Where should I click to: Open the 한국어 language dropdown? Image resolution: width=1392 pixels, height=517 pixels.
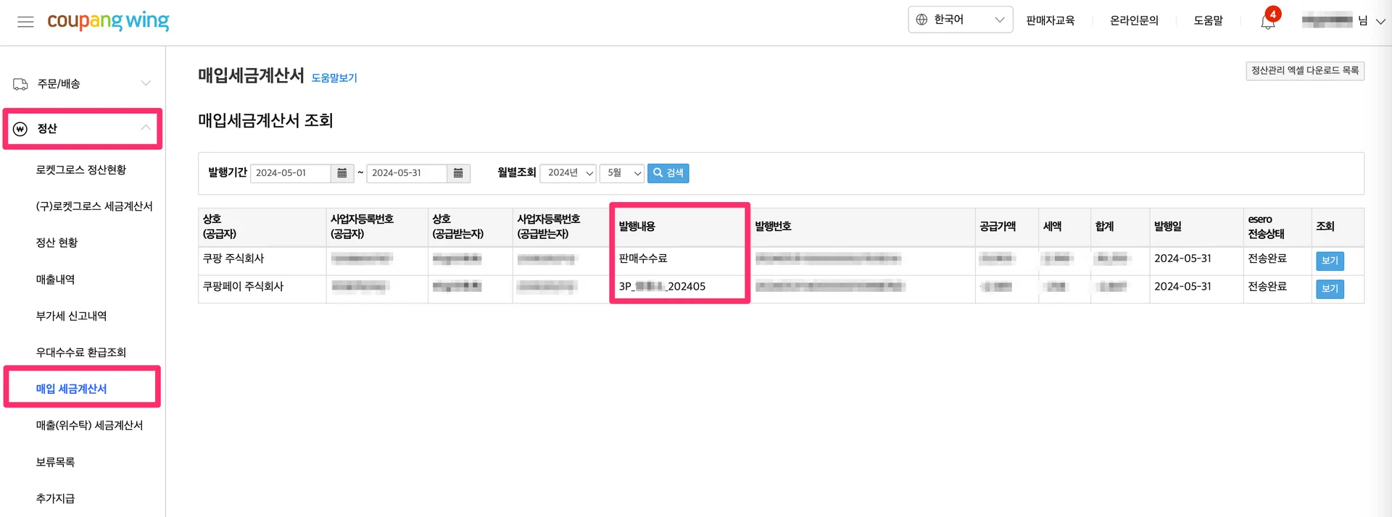point(960,20)
